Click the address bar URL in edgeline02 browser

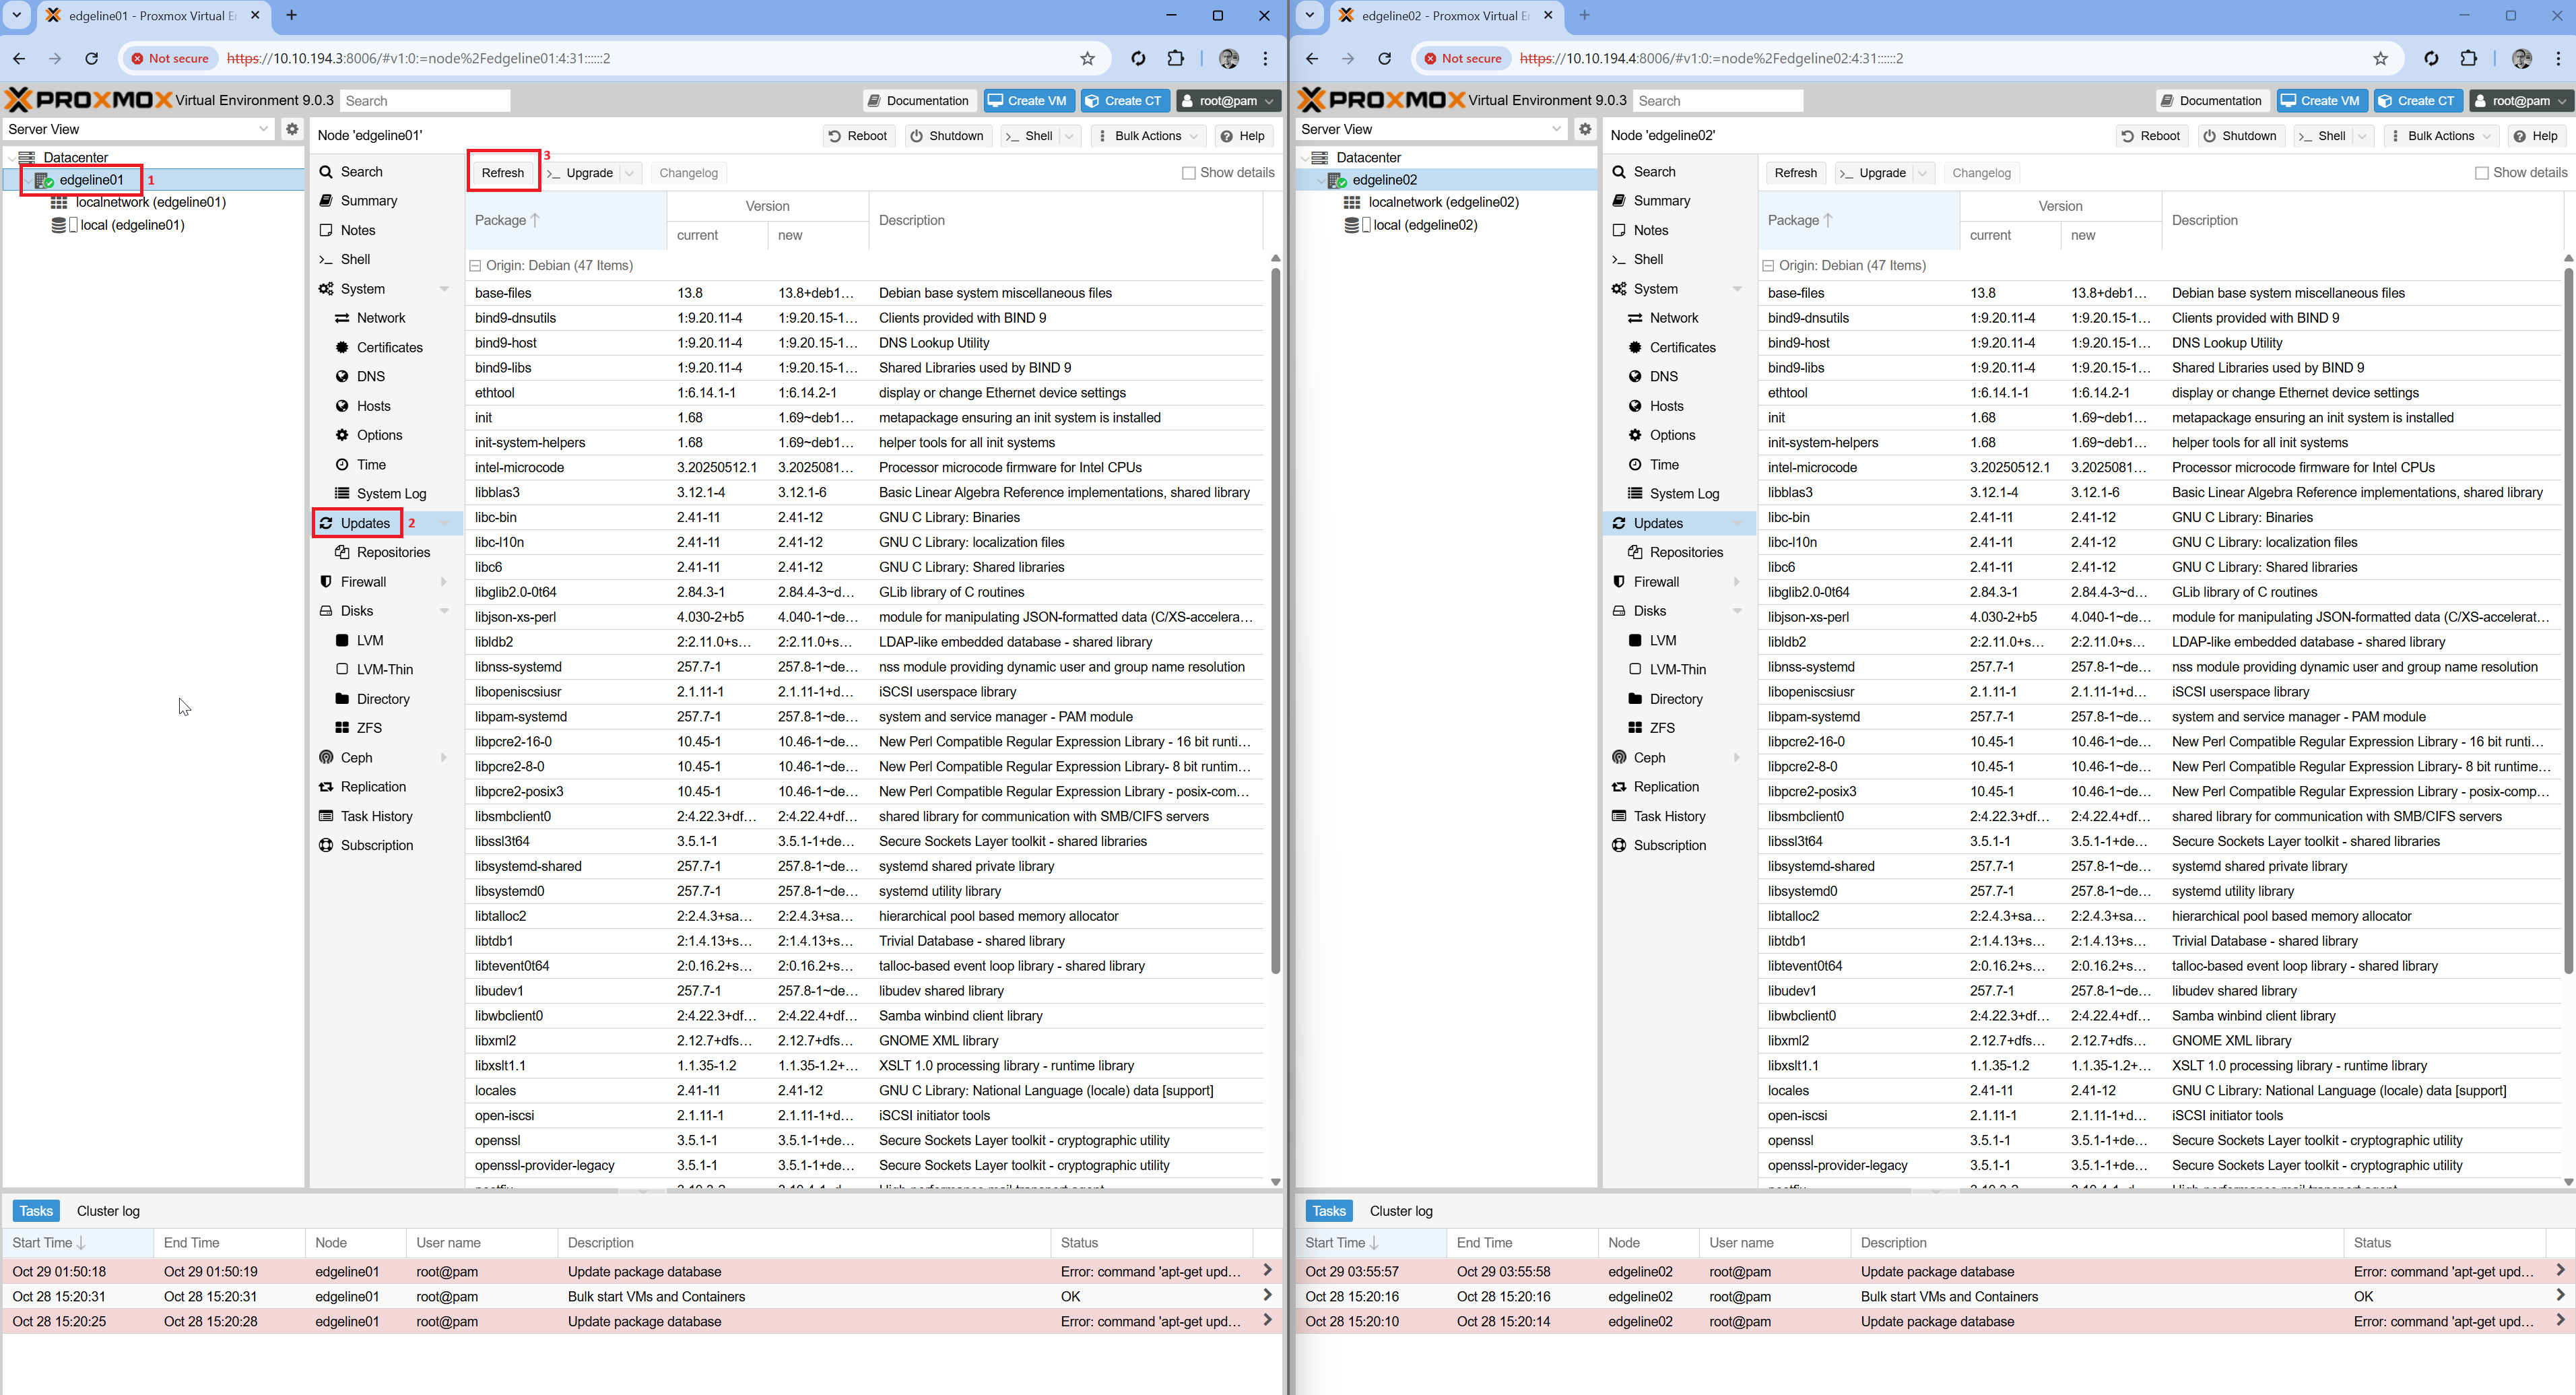point(1711,58)
